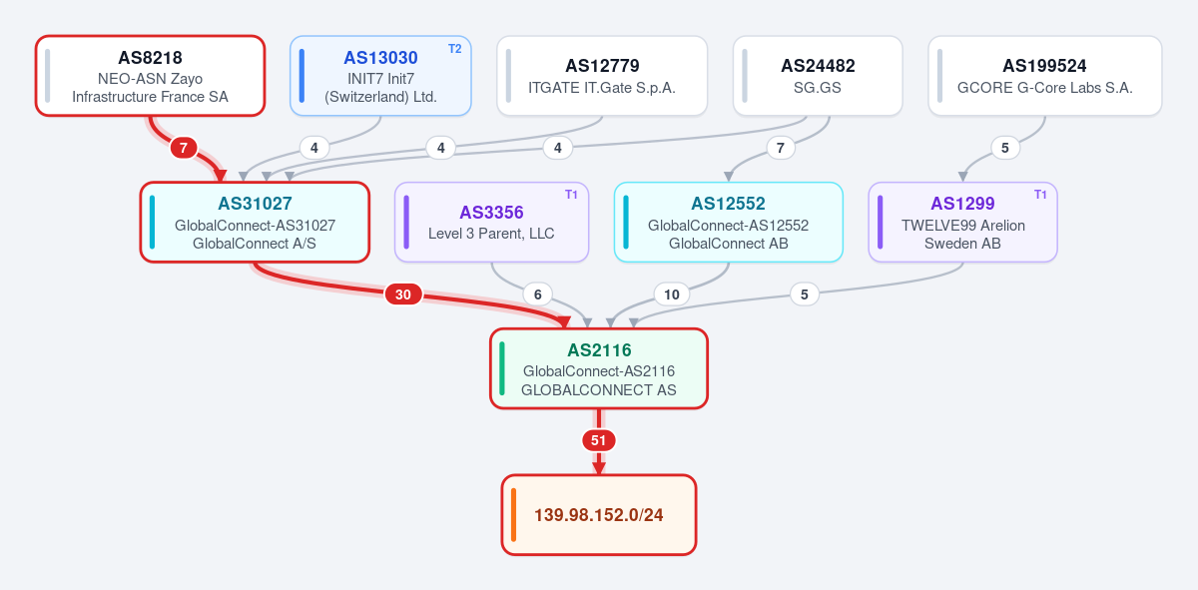Select the AS12779 ITGATE node
Image resolution: width=1198 pixels, height=590 pixels.
602,76
